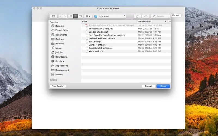Viewport: 218px width, 136px height.
Task: Select Applications in Favorites sidebar
Action: [x=62, y=66]
